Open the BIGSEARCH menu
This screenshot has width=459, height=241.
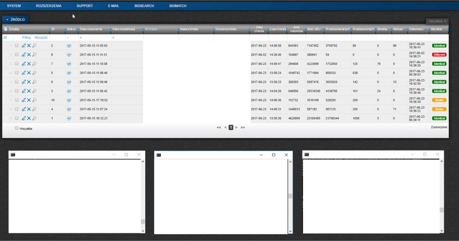point(144,6)
